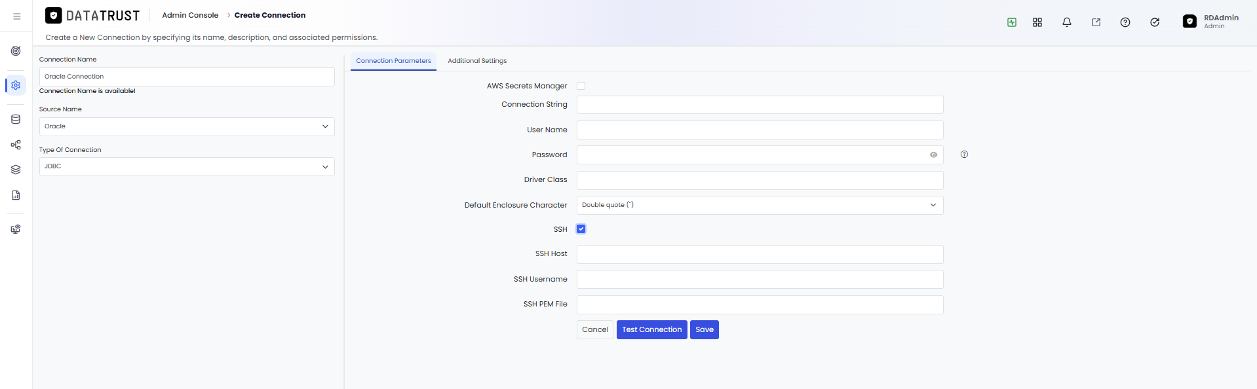Switch to the Additional Settings tab
This screenshot has width=1257, height=389.
coord(477,61)
